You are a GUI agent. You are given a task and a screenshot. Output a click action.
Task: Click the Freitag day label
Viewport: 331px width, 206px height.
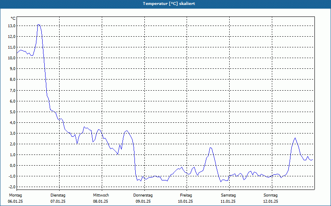(x=186, y=195)
